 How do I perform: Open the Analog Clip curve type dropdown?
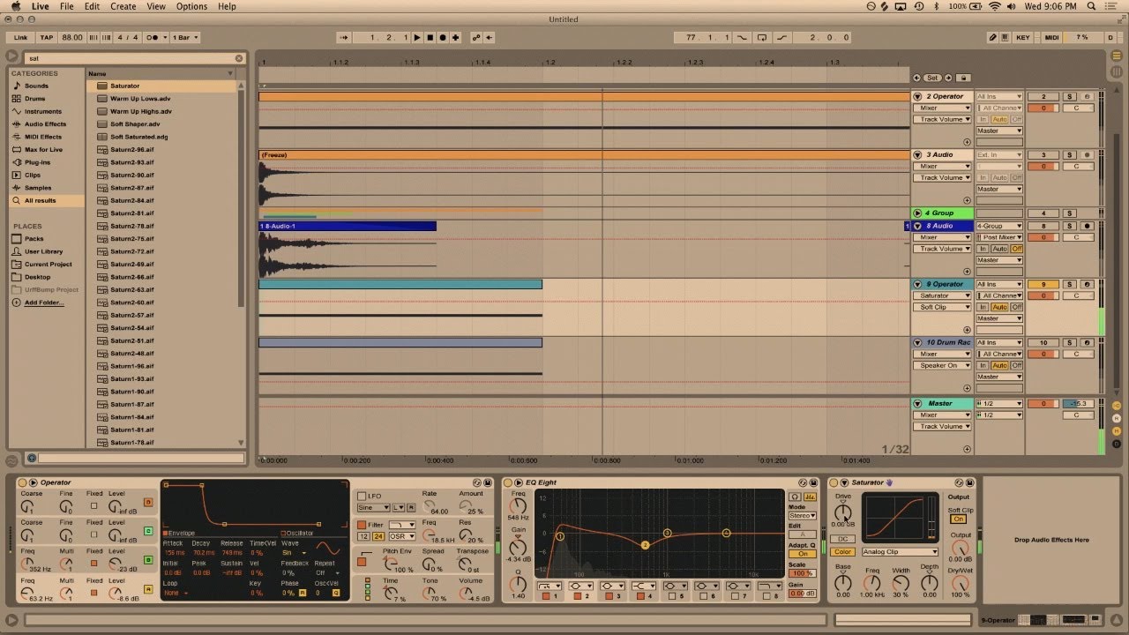pos(900,552)
